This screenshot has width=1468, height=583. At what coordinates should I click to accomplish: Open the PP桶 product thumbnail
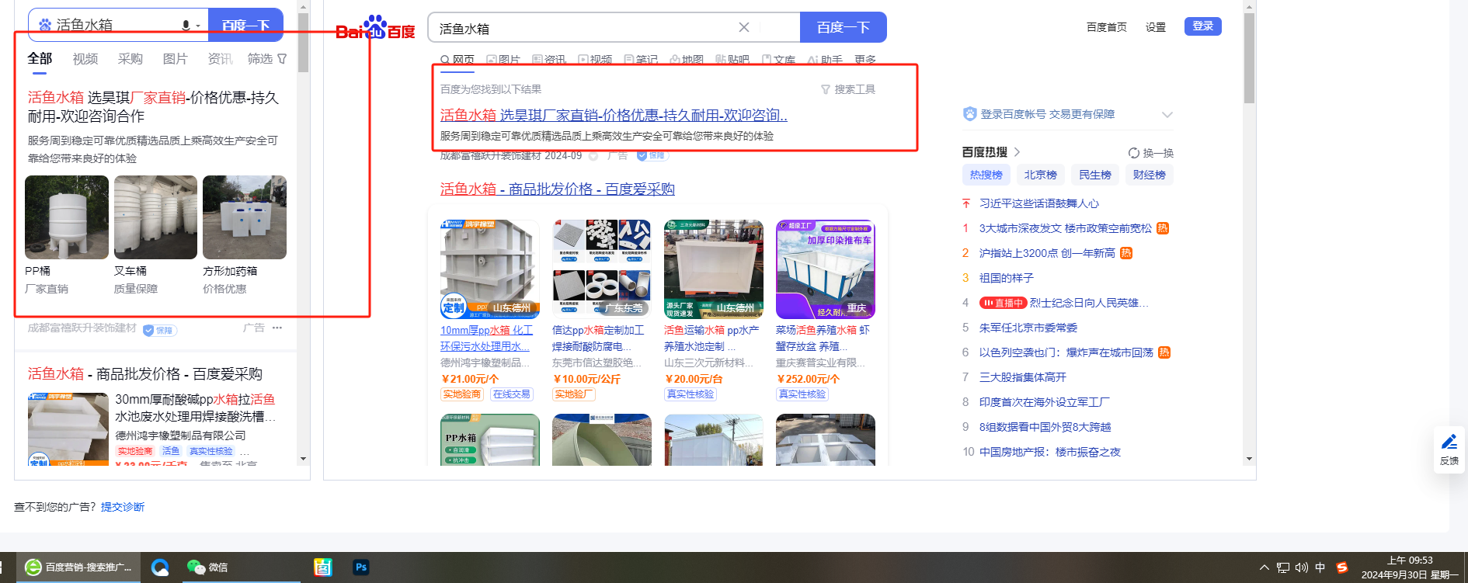pos(67,217)
